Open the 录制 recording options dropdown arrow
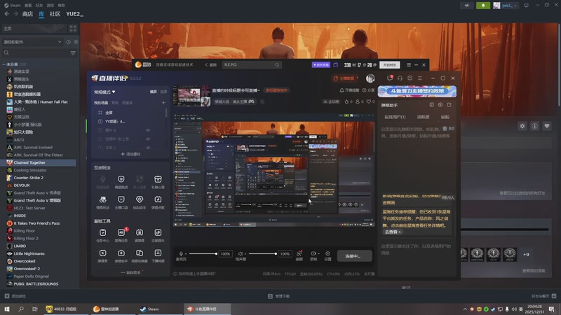This screenshot has height=315, width=561. coord(319,254)
